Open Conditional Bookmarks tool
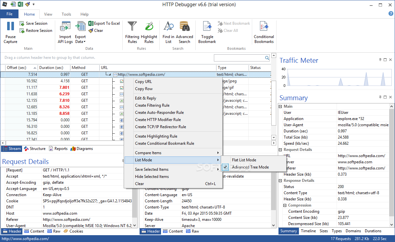 coord(264,27)
